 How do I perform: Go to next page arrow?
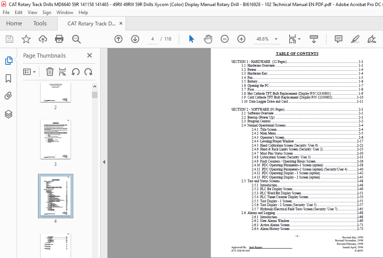coord(135,39)
